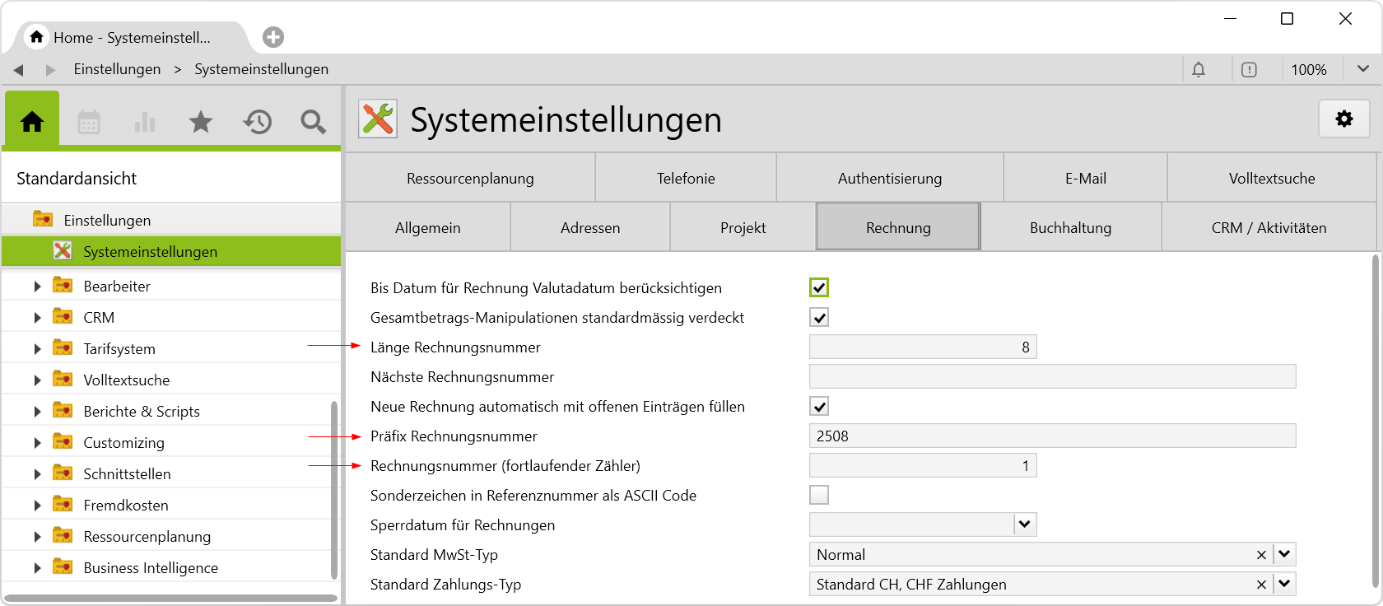Open the calendar view icon in sidebar
Viewport: 1383px width, 606px height.
coord(89,123)
